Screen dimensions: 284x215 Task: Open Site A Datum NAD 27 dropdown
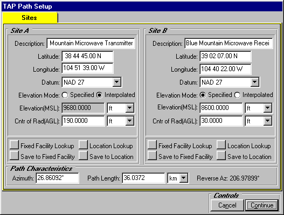(x=117, y=82)
